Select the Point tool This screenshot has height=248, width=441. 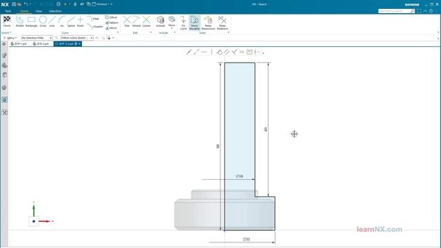point(80,21)
